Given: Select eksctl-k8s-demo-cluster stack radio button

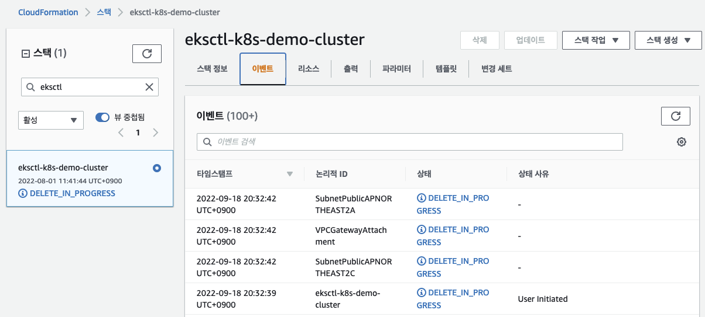Looking at the screenshot, I should coord(156,168).
